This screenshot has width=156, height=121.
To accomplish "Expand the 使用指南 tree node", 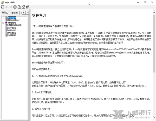I will 3,23.
